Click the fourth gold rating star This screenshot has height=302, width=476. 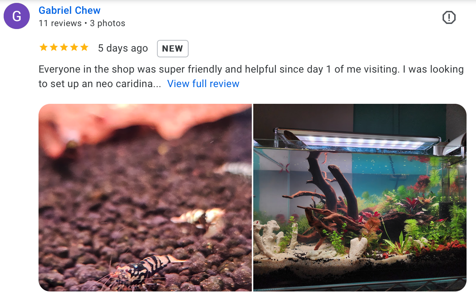tap(74, 48)
